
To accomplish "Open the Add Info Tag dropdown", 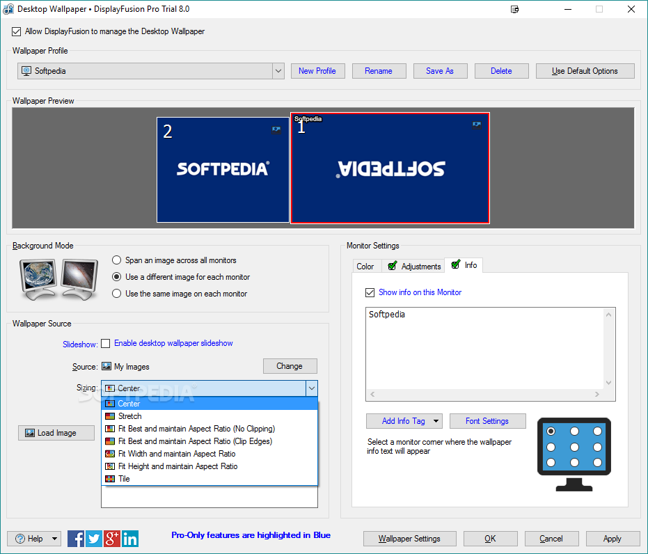I will 436,421.
